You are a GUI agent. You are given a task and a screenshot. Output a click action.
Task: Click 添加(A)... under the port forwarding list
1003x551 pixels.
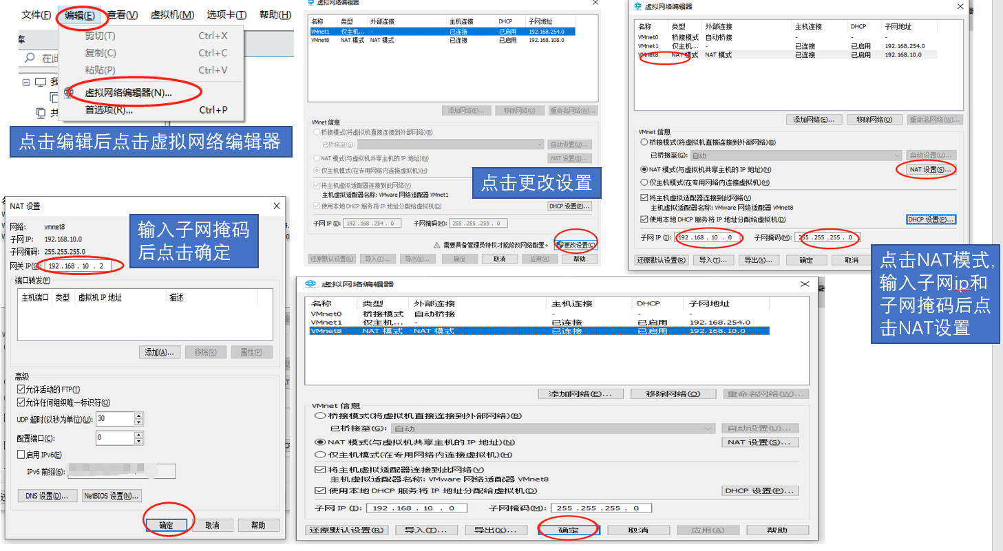click(160, 352)
